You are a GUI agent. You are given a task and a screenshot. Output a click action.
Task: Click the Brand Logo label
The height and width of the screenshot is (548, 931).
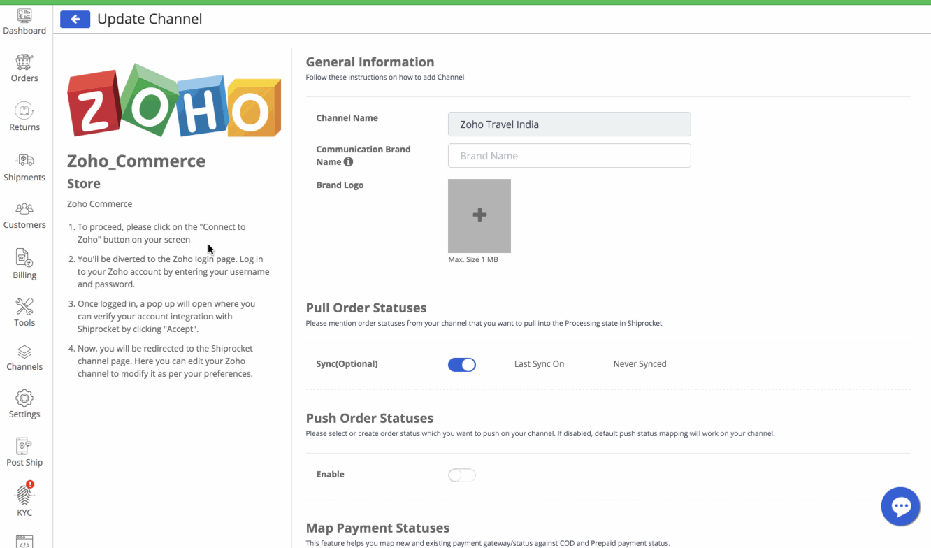pyautogui.click(x=340, y=185)
